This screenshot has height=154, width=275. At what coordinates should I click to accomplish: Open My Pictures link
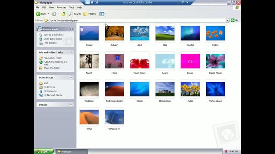[x=49, y=87]
